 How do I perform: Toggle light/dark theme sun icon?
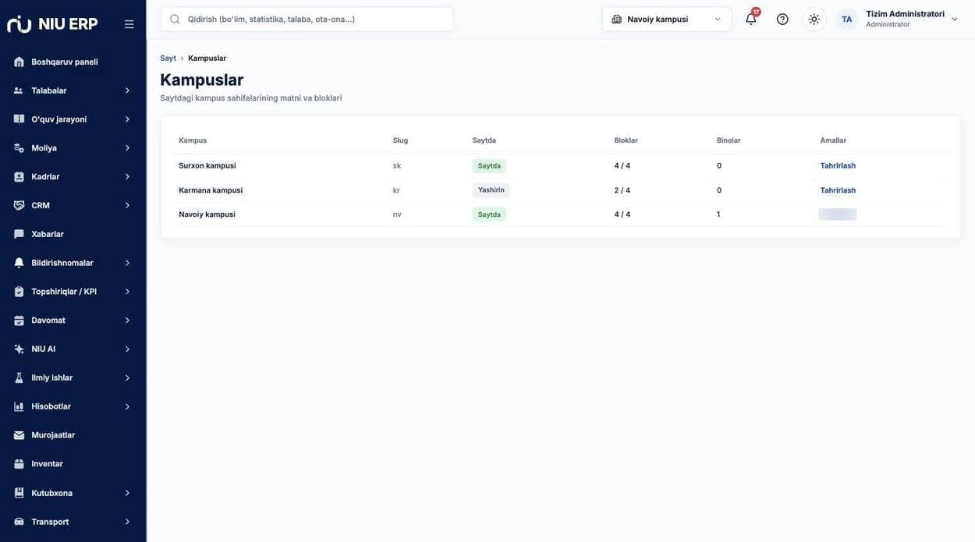coord(814,19)
